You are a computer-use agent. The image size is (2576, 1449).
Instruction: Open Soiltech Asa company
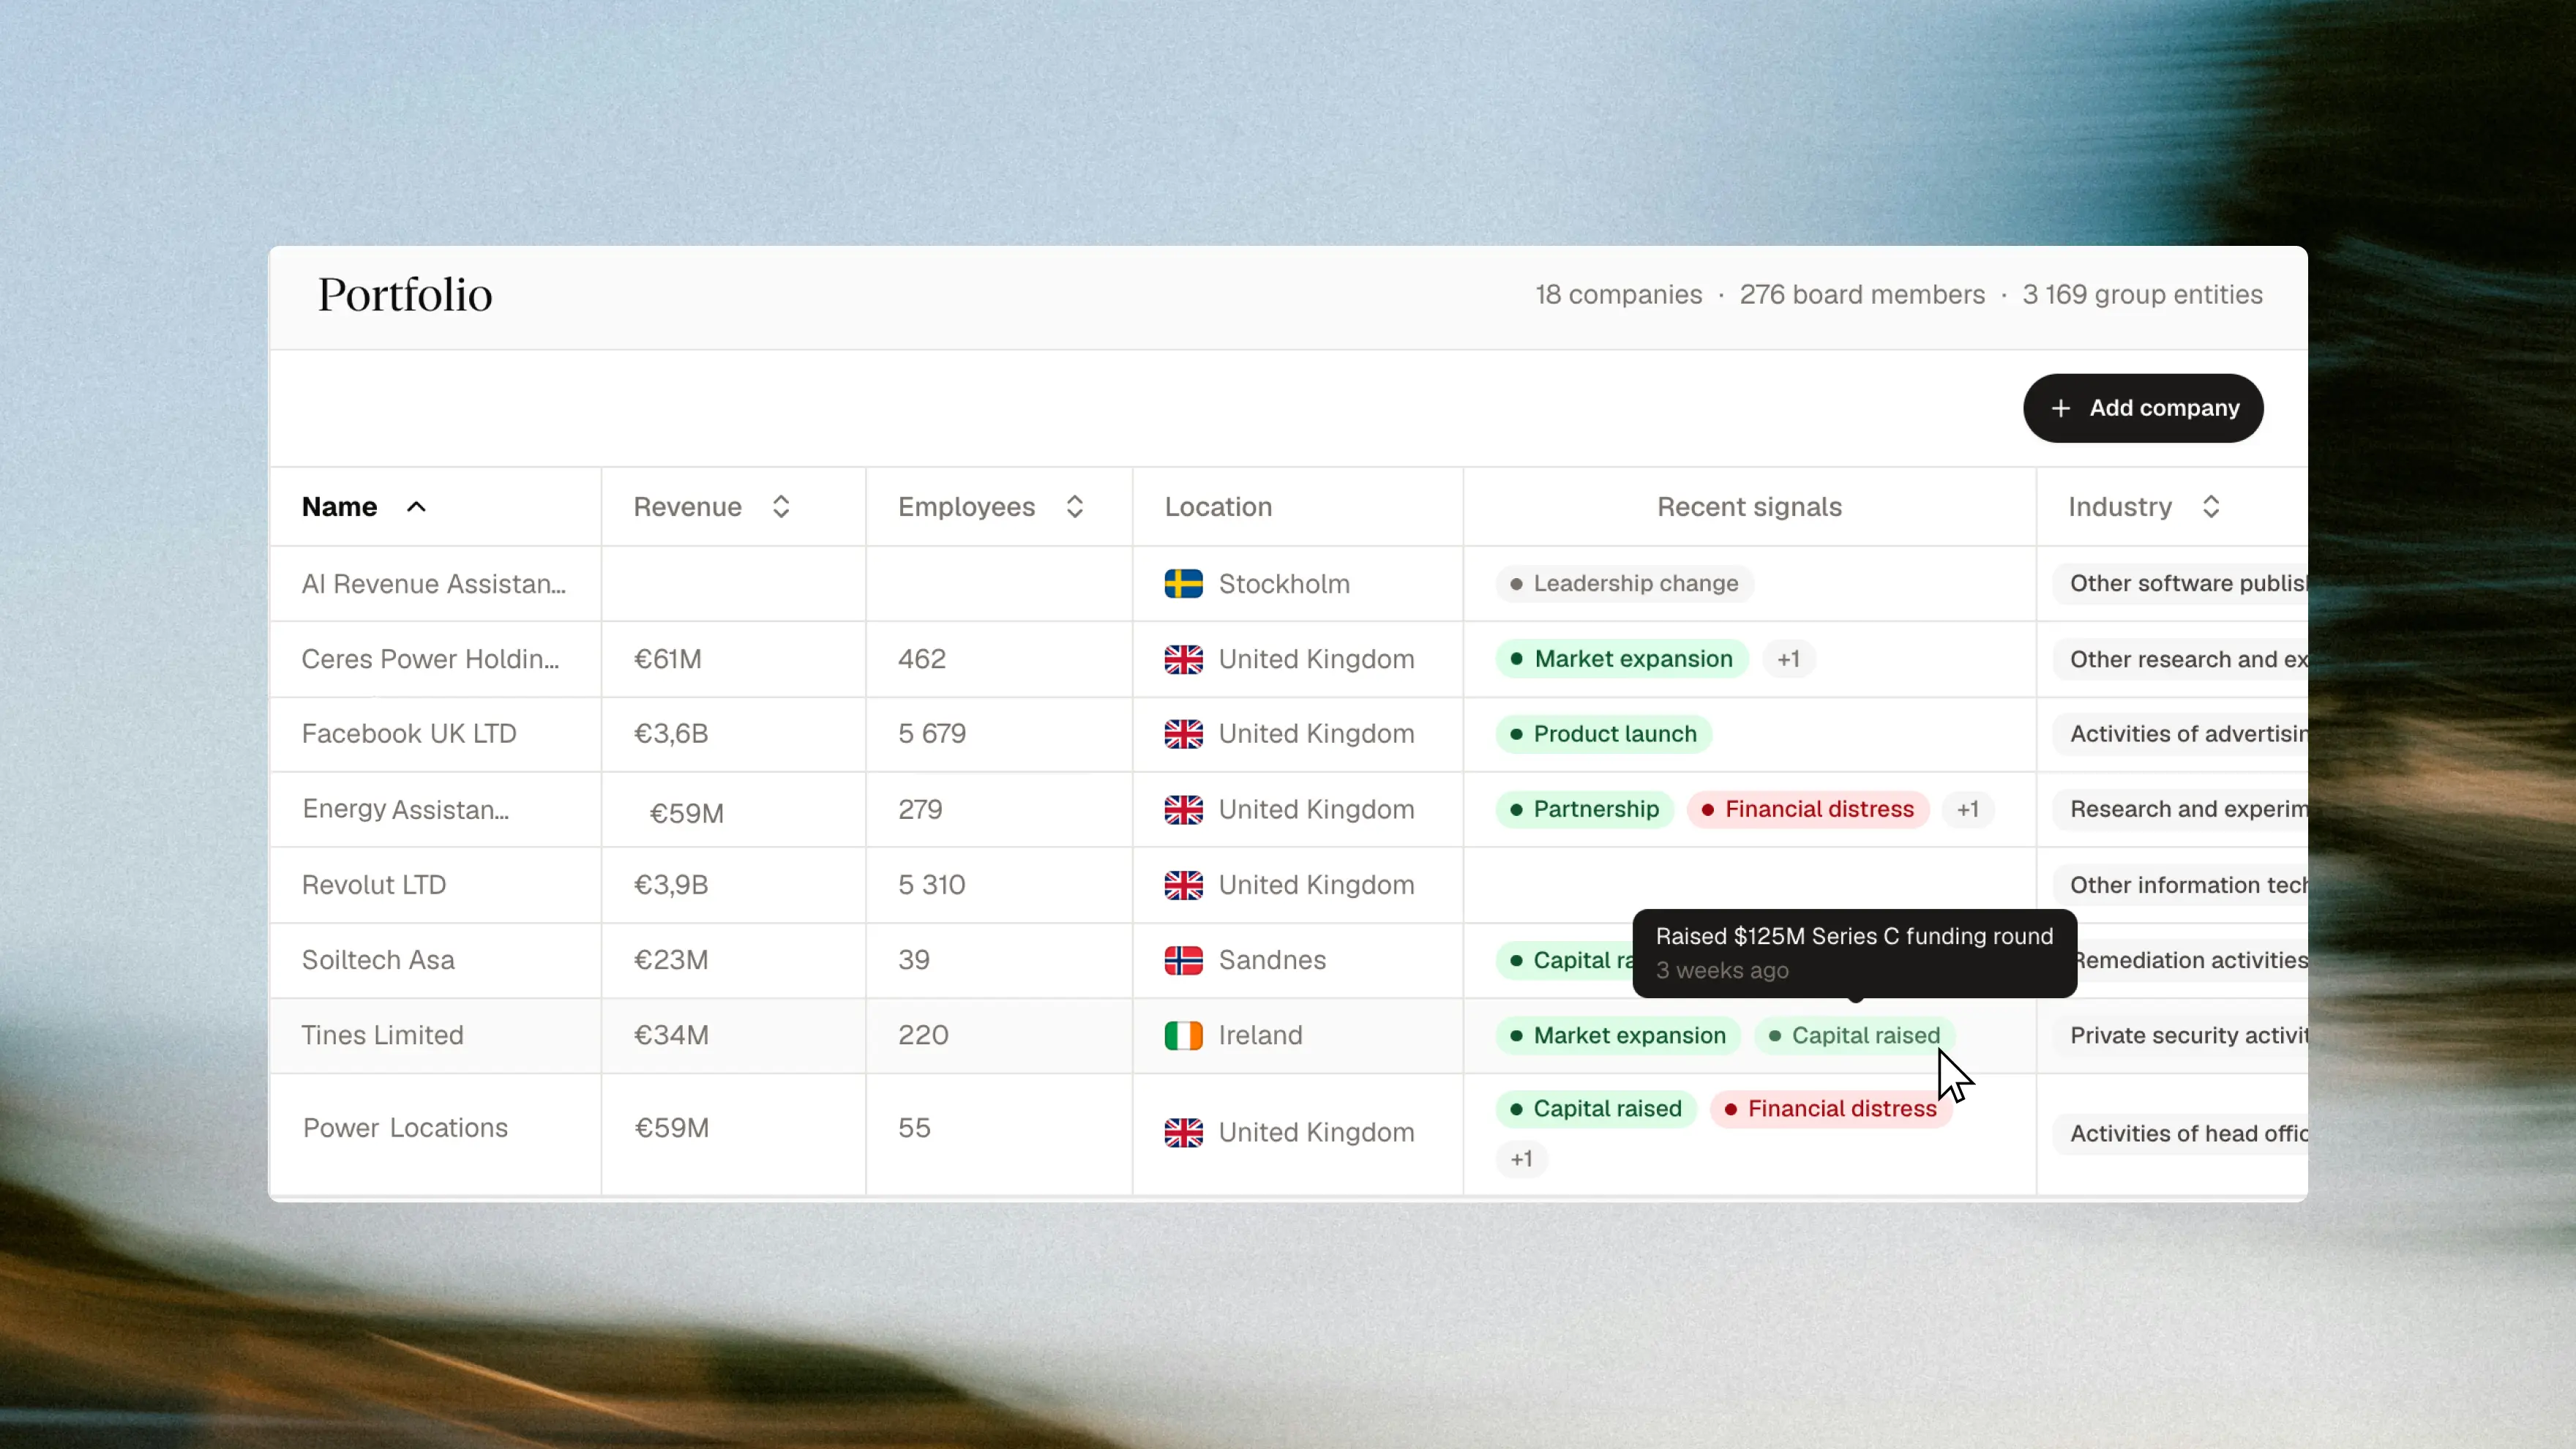(378, 960)
